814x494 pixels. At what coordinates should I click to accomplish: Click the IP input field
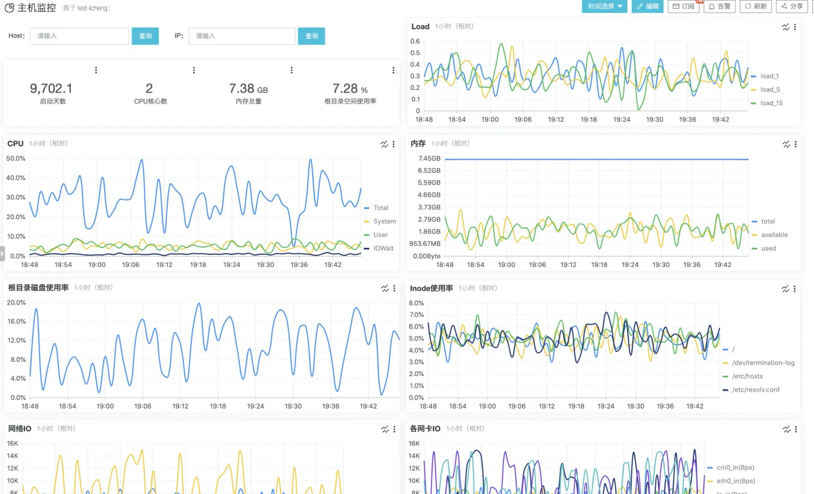pos(241,36)
